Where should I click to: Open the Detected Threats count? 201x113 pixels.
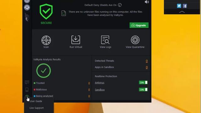pyautogui.click(x=147, y=61)
